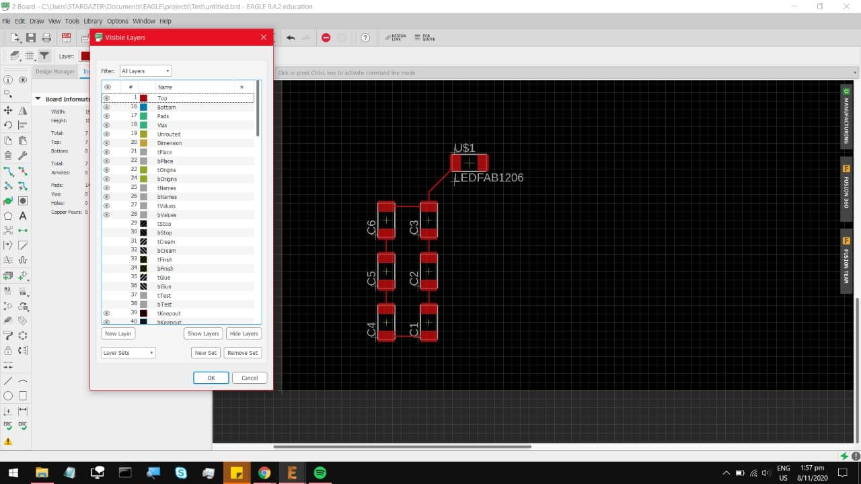Viewport: 861px width, 484px height.
Task: Select the Info tool
Action: coord(8,80)
